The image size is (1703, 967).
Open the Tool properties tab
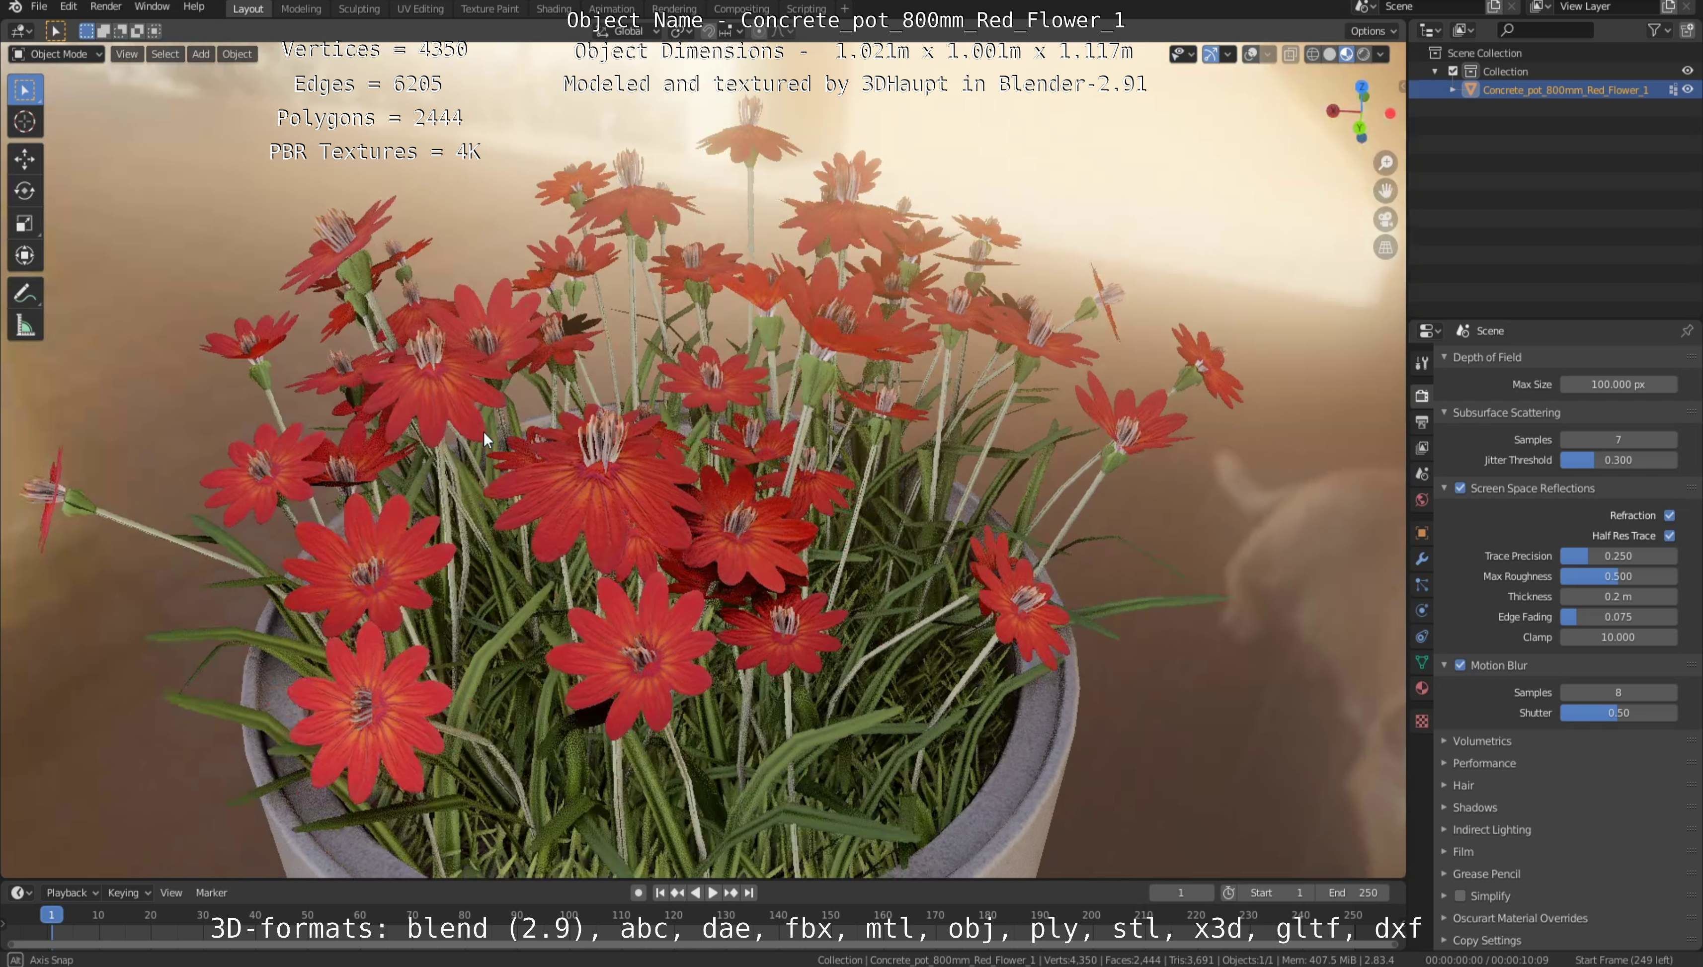pos(1421,363)
